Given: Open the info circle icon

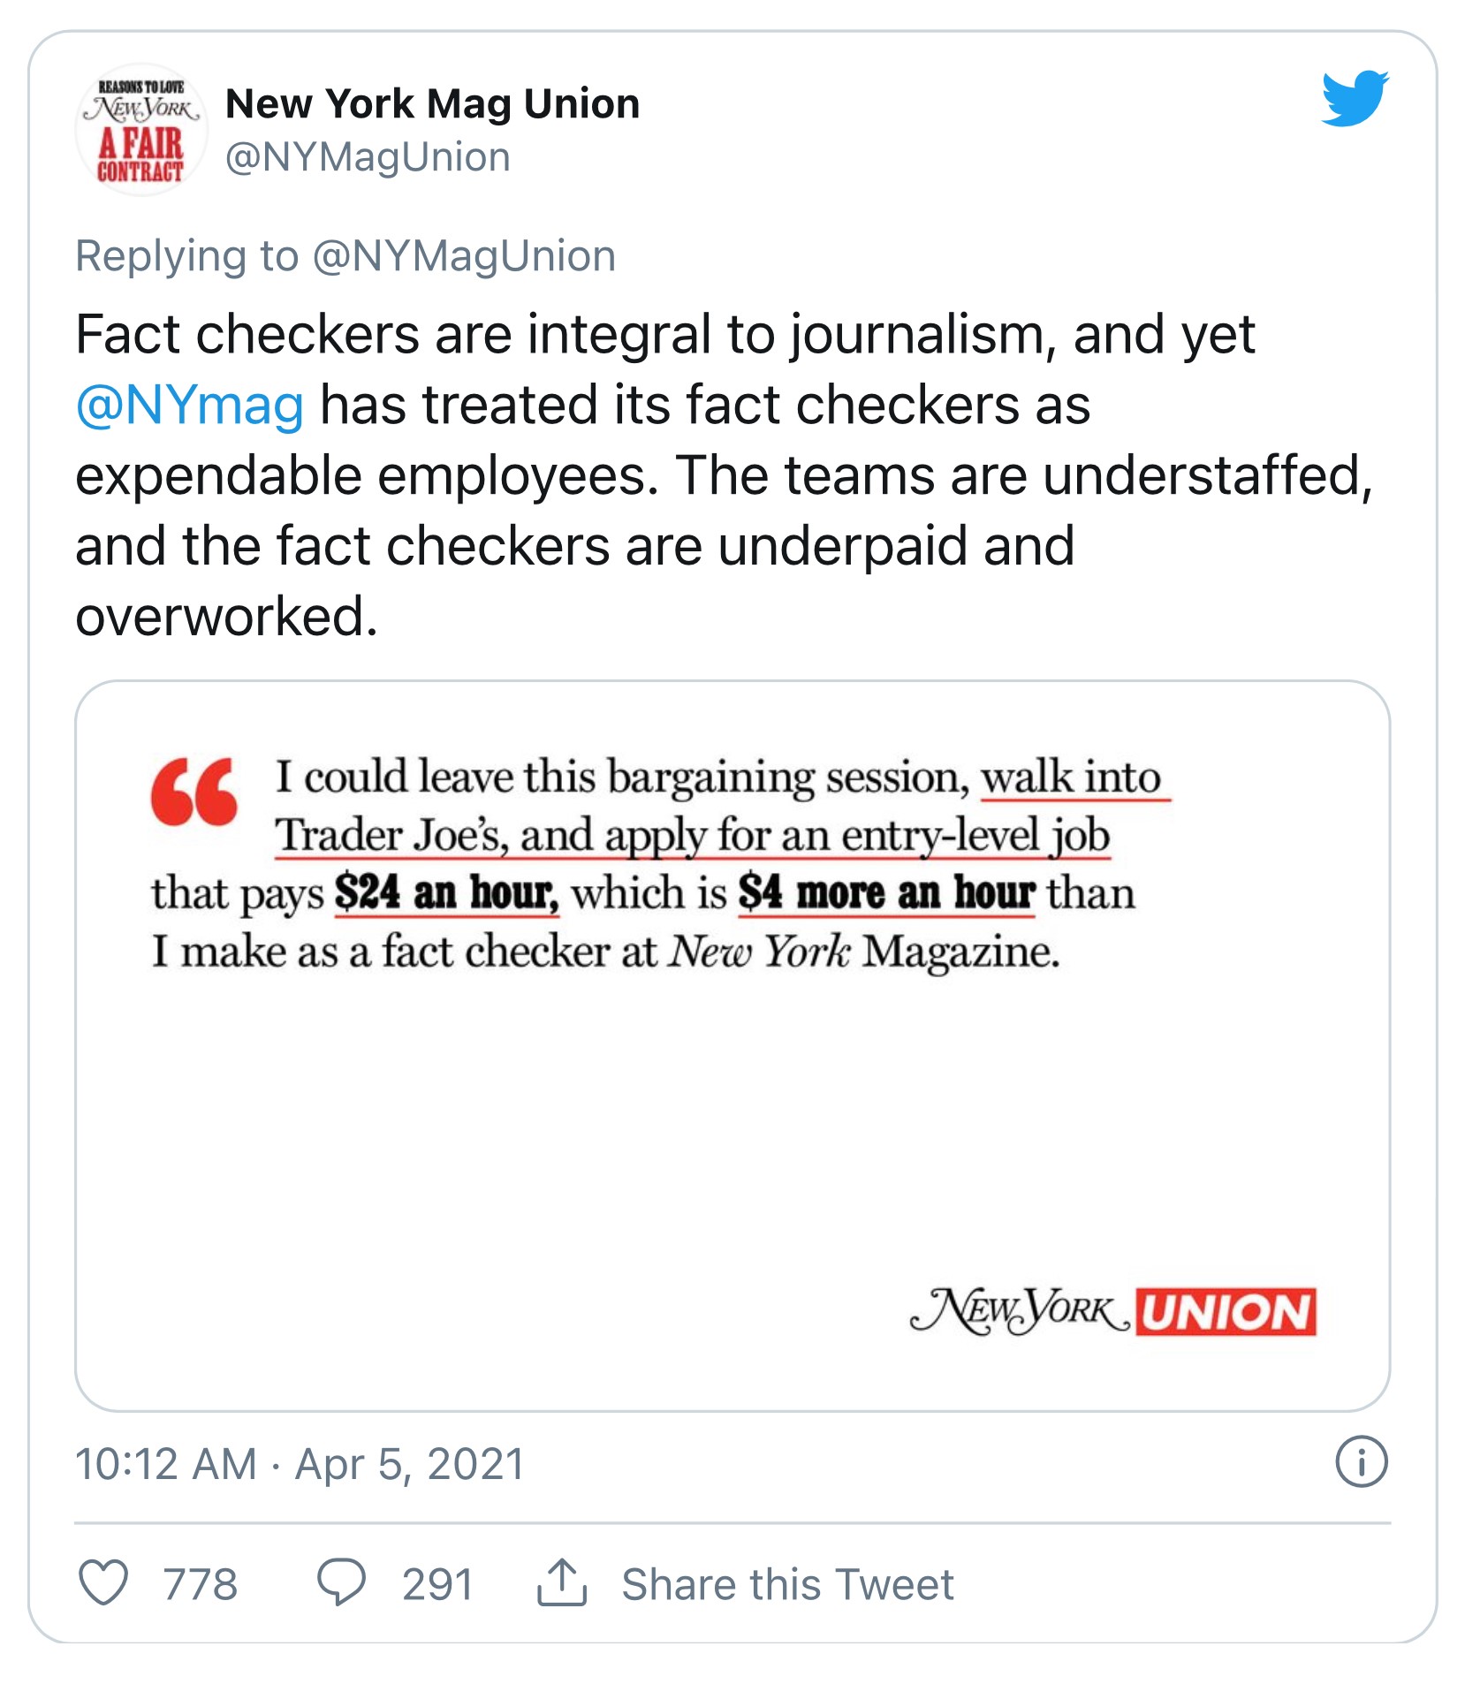Looking at the screenshot, I should (x=1361, y=1463).
